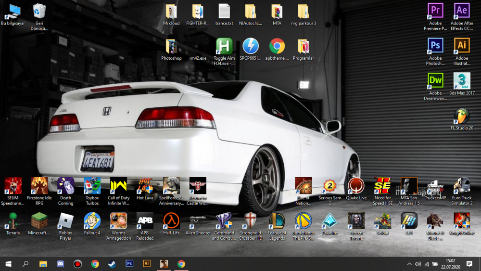Screen dimensions: 481x271
Task: Select the trance.txt file on the desktop
Action: click(x=224, y=11)
